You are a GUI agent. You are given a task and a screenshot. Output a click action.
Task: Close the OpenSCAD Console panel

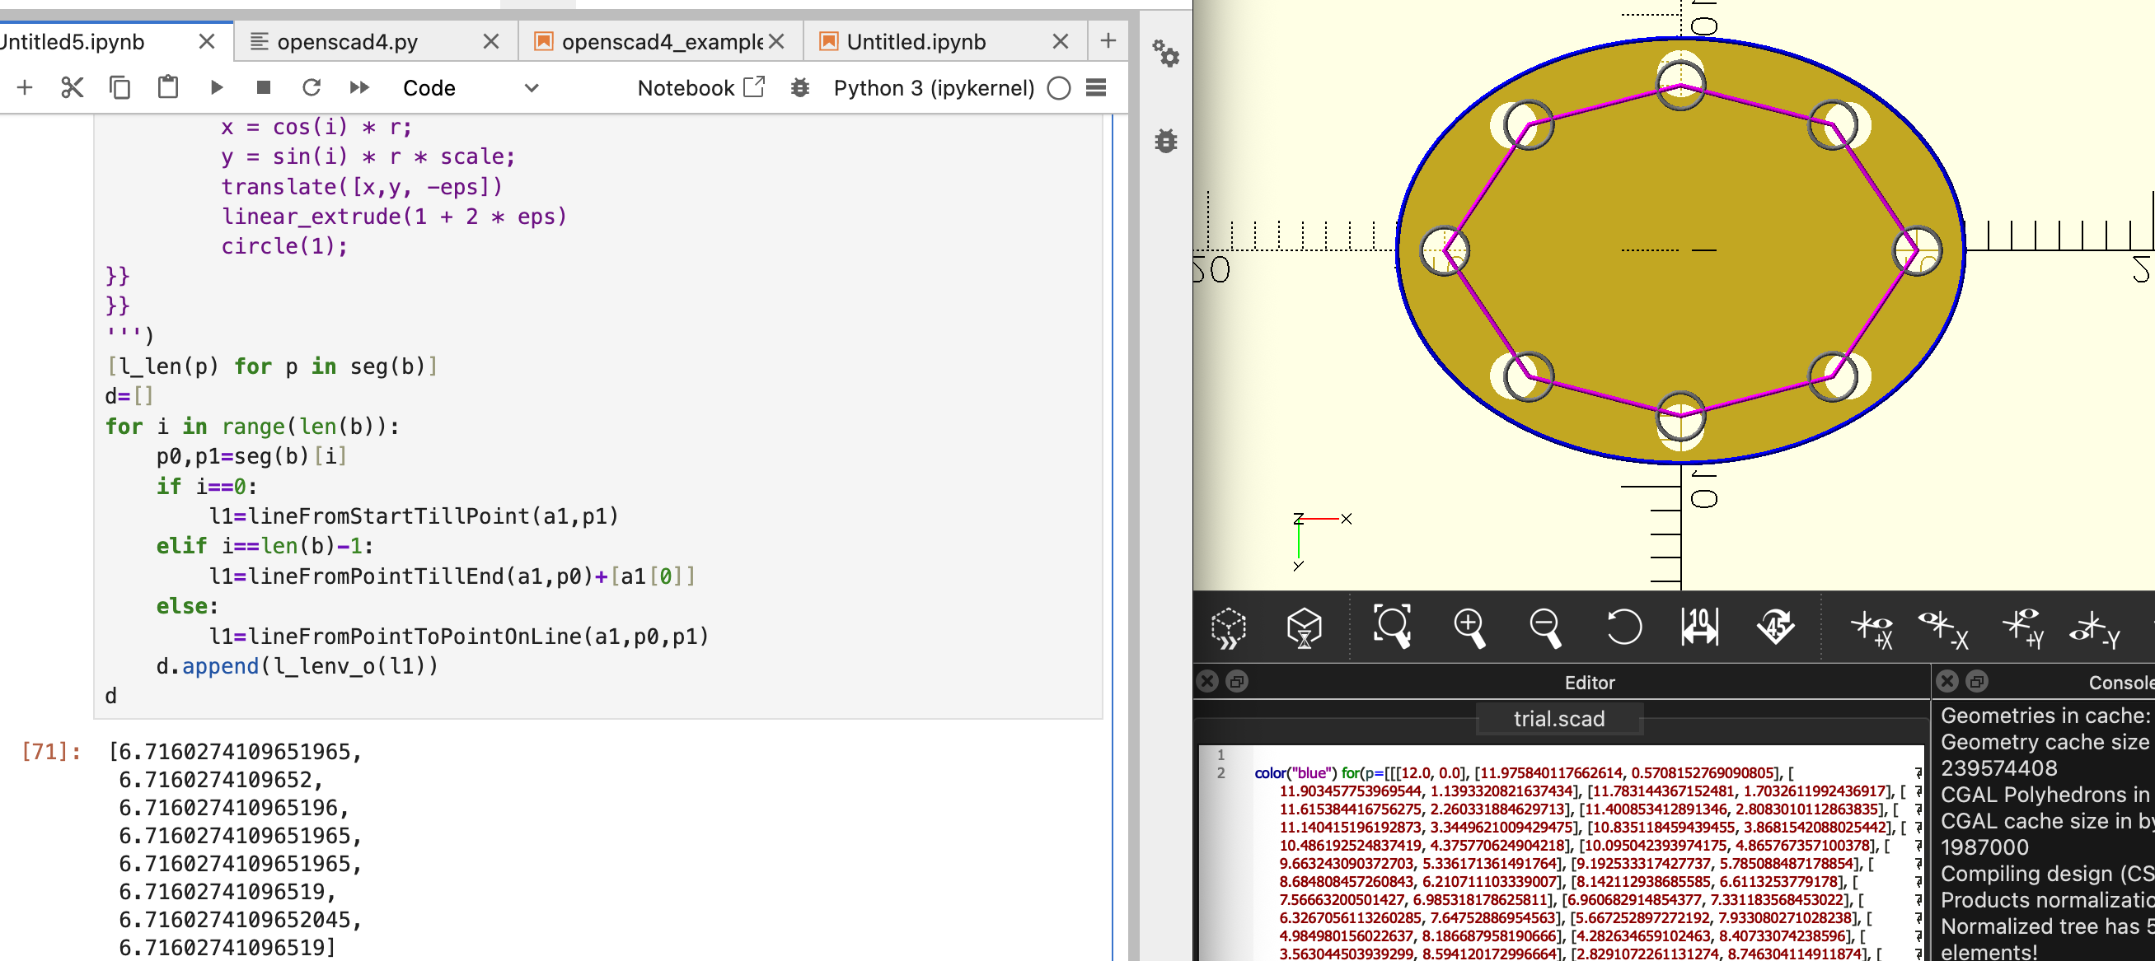click(x=1947, y=682)
